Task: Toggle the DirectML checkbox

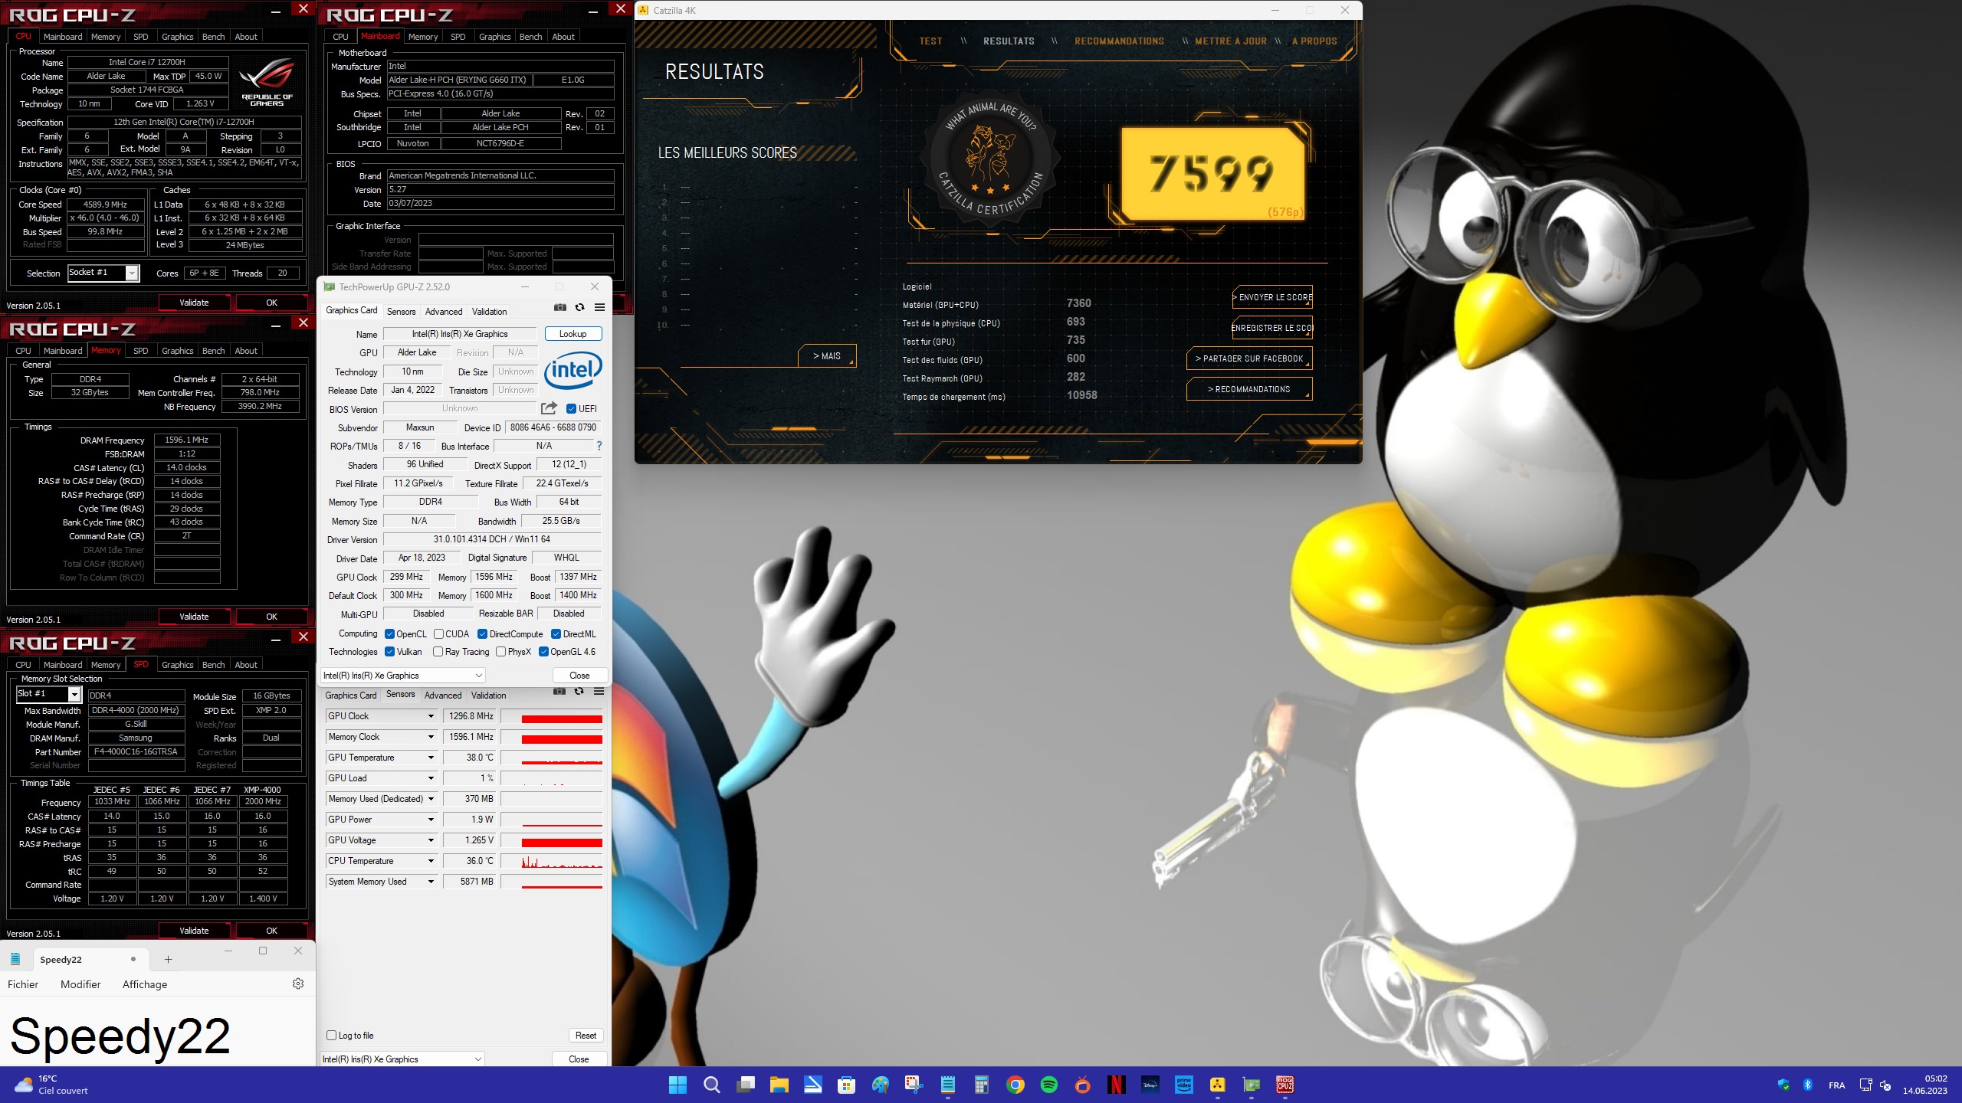Action: (556, 633)
